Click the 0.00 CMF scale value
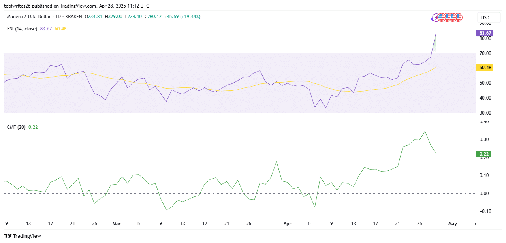 (x=485, y=194)
